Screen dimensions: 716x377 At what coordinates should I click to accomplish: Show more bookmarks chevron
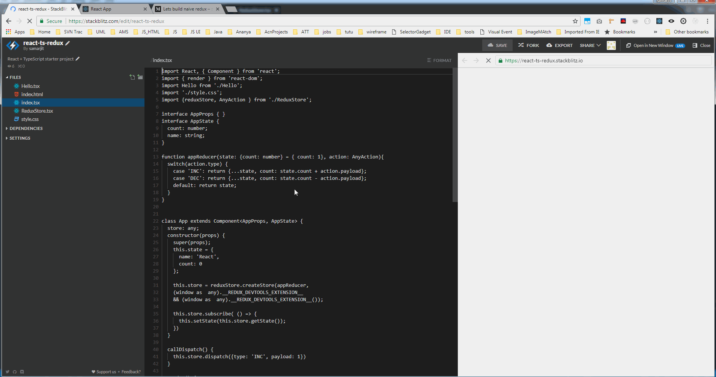tap(656, 32)
